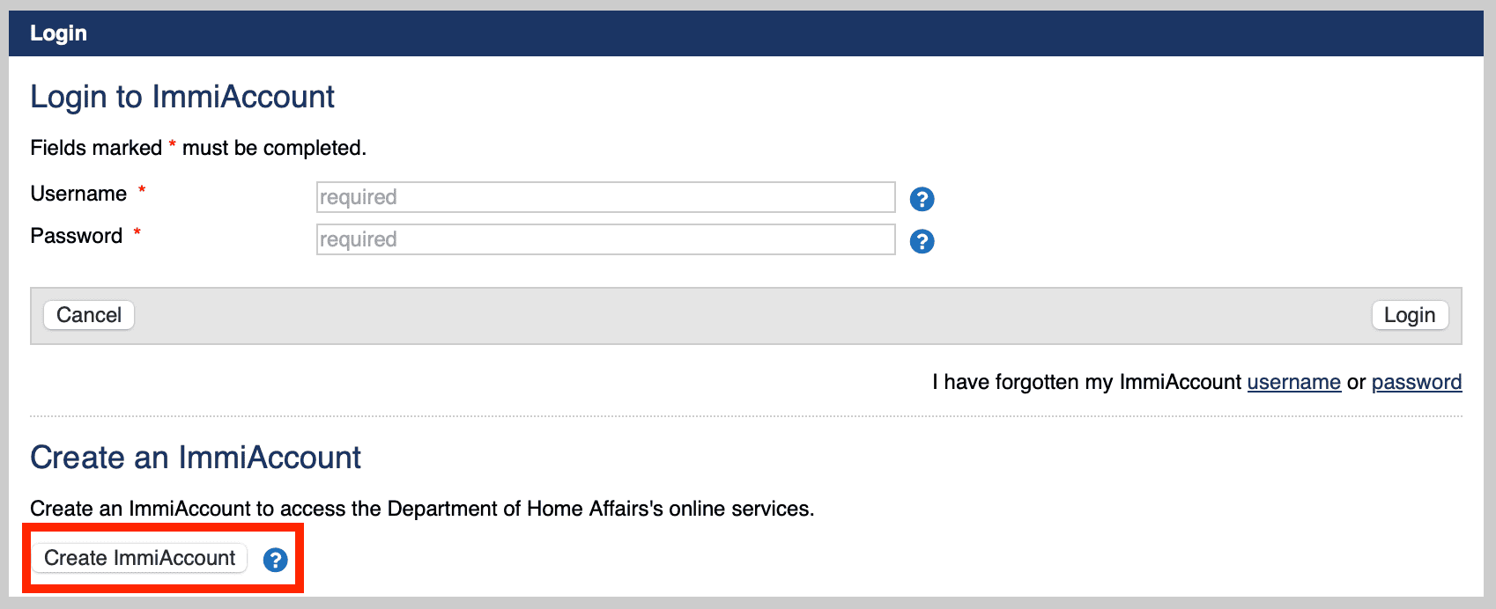Click the Department of Home Affairs description text
This screenshot has width=1496, height=609.
click(x=422, y=509)
